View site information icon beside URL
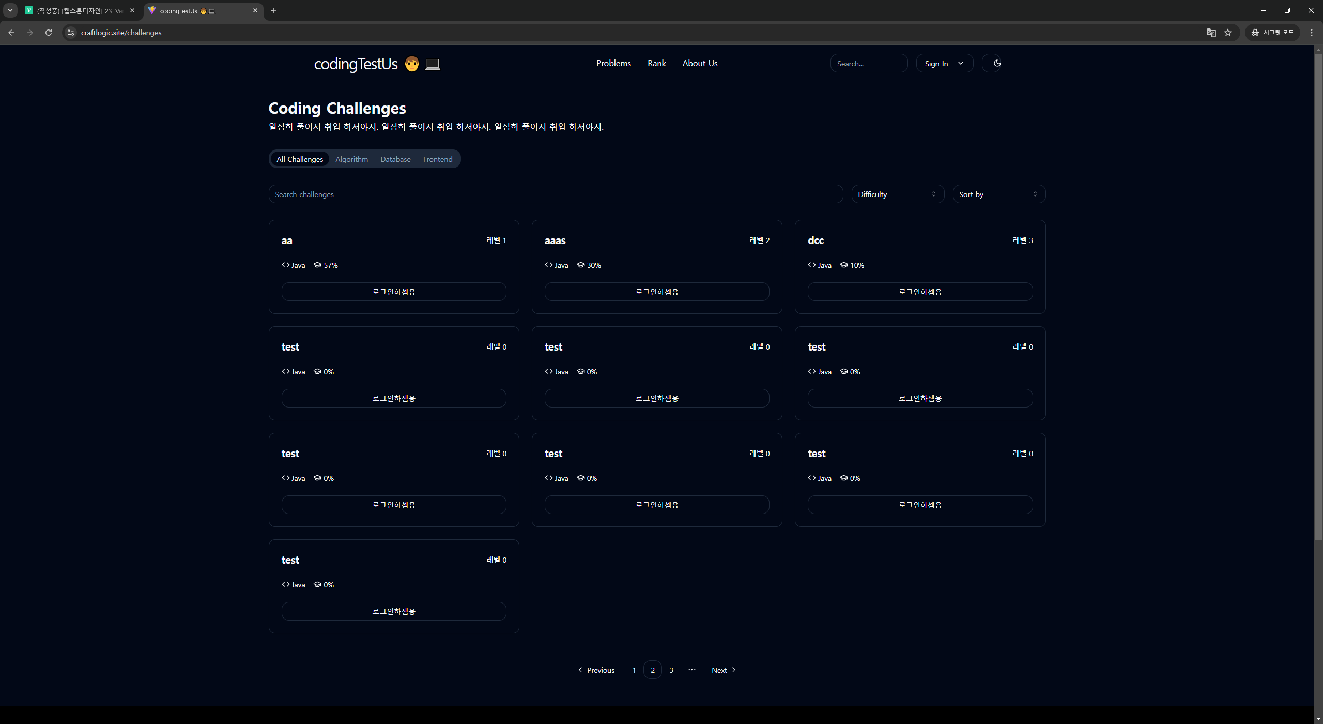The height and width of the screenshot is (724, 1323). point(71,33)
